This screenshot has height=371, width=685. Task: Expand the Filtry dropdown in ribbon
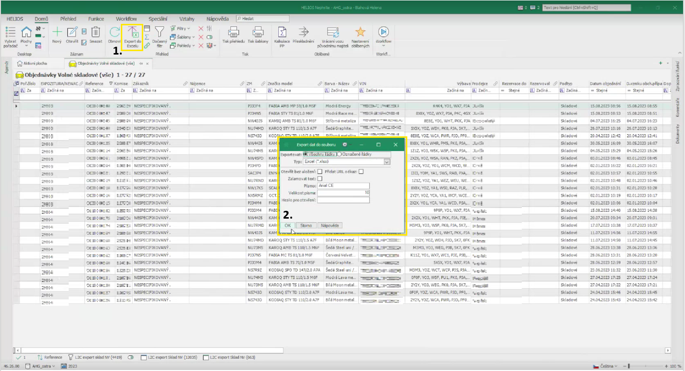183,29
